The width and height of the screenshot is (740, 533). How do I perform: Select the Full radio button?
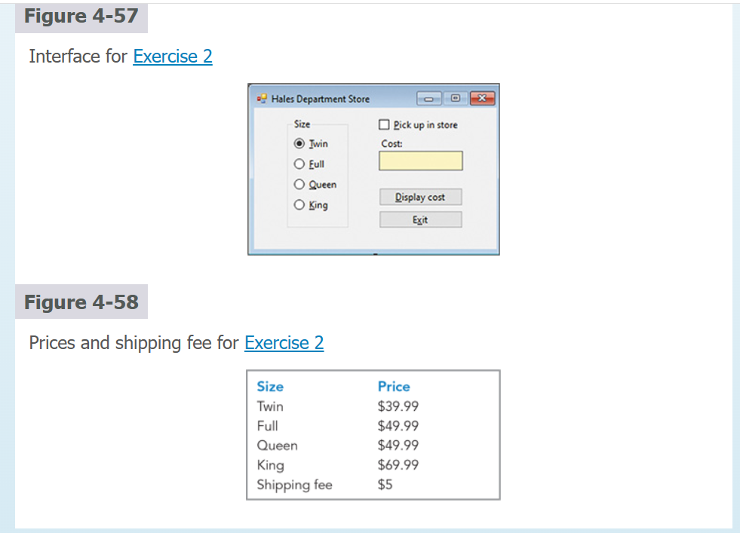pos(299,164)
